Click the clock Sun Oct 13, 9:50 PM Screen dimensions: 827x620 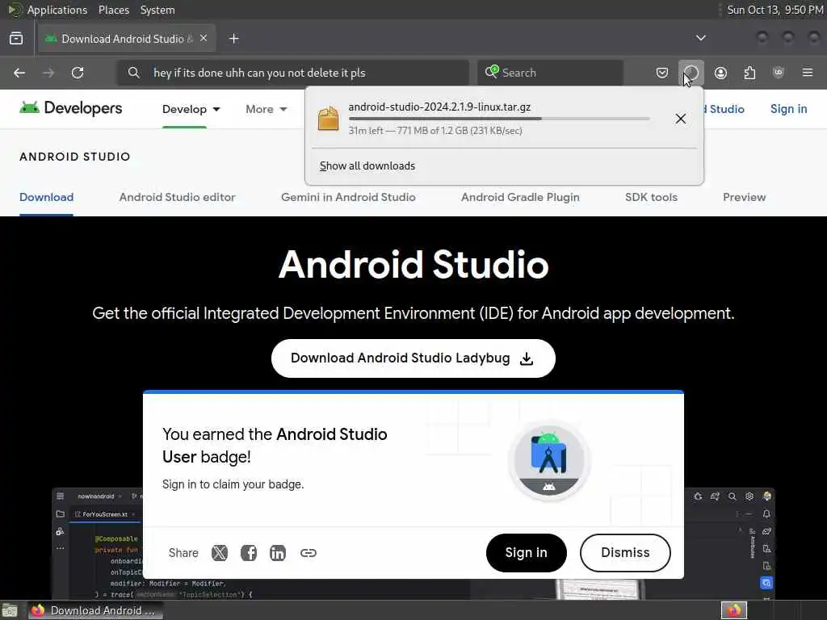point(775,10)
